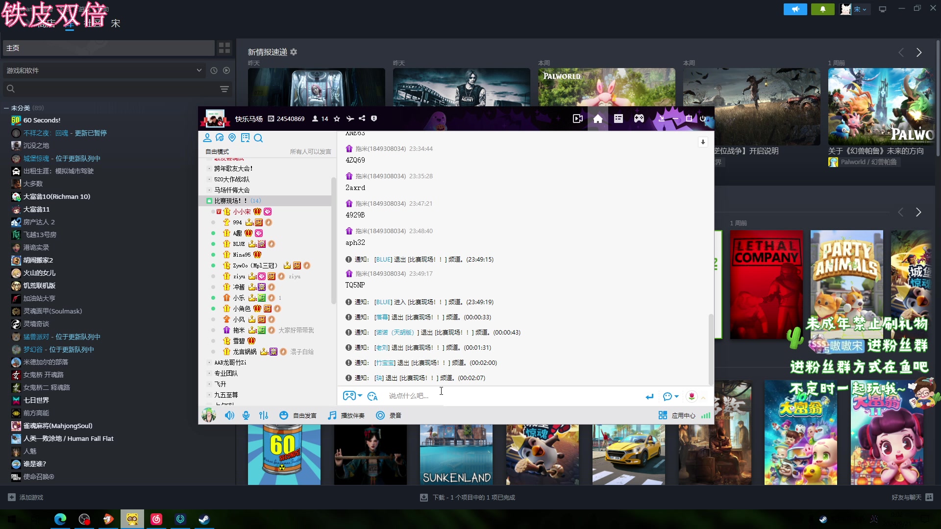Click the YY user avatar at bottom left
Screen dimensions: 941x529
(x=209, y=415)
